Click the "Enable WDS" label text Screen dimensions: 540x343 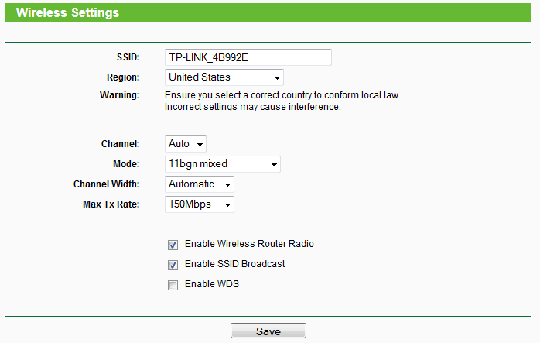point(212,284)
